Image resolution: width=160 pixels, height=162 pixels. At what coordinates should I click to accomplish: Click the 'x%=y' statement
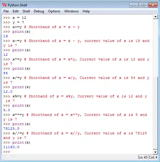coord(17,96)
